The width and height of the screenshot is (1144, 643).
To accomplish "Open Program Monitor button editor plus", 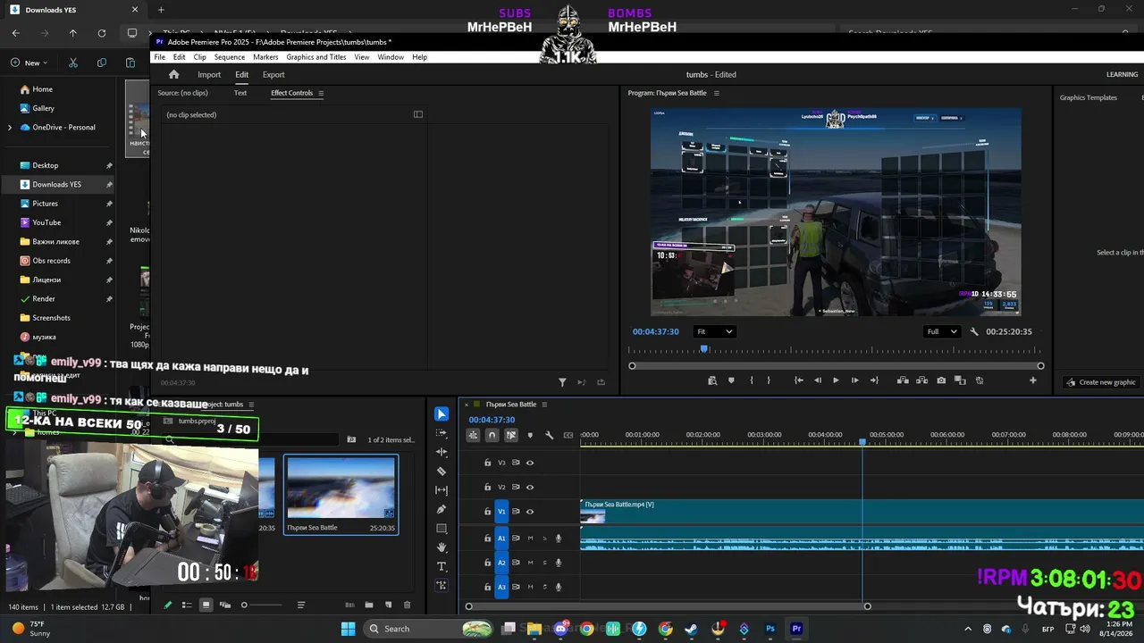I will point(1033,380).
